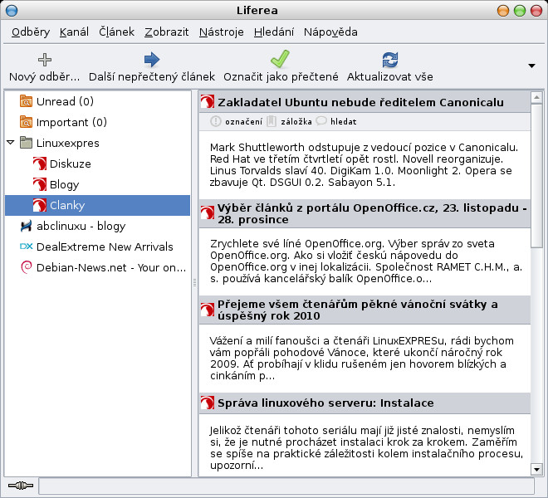Open the Hledání menu
The height and width of the screenshot is (498, 548).
point(274,32)
